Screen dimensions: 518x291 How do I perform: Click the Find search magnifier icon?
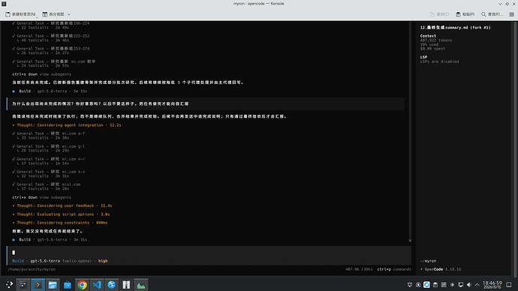[483, 14]
